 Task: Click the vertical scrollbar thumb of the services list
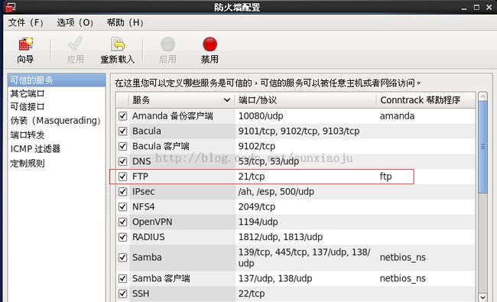click(482, 147)
